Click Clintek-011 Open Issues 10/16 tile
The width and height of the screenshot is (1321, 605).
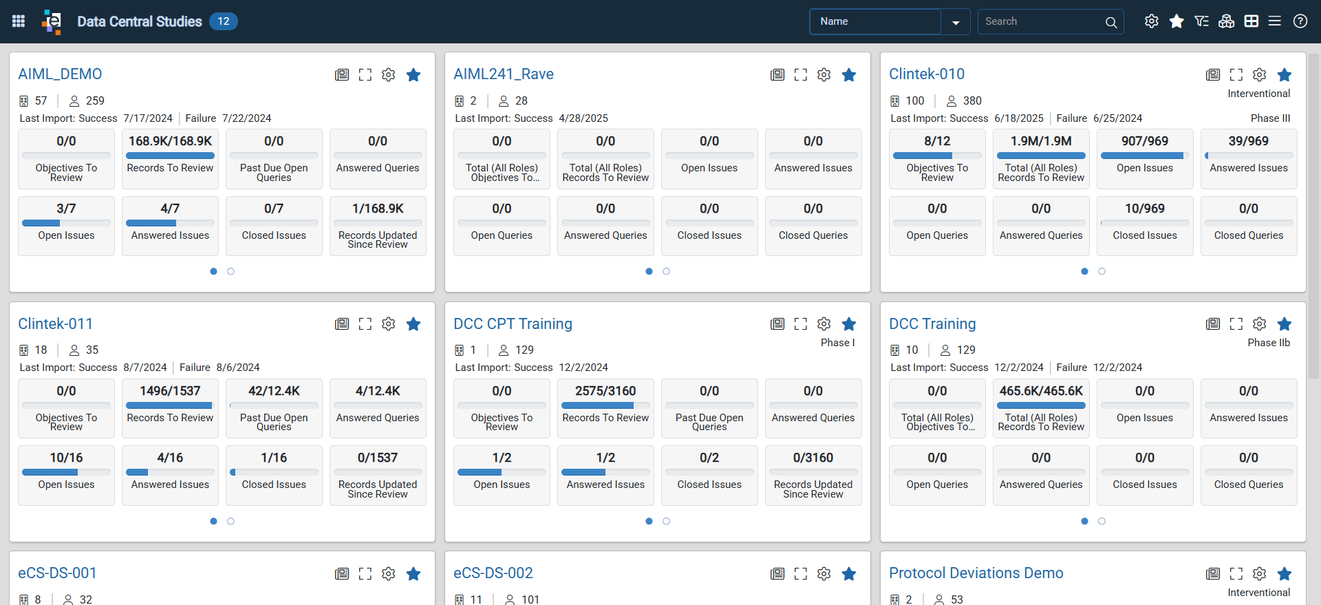[66, 476]
